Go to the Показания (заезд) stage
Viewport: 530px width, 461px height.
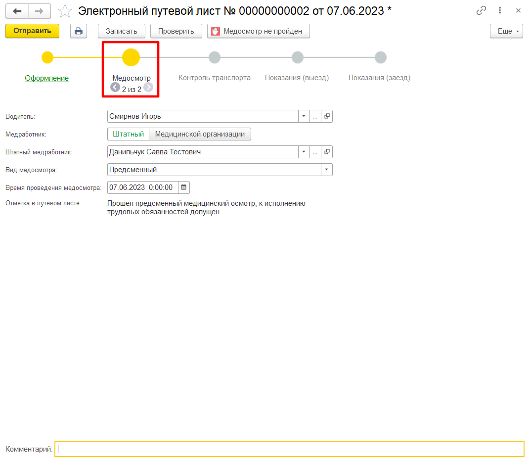379,78
